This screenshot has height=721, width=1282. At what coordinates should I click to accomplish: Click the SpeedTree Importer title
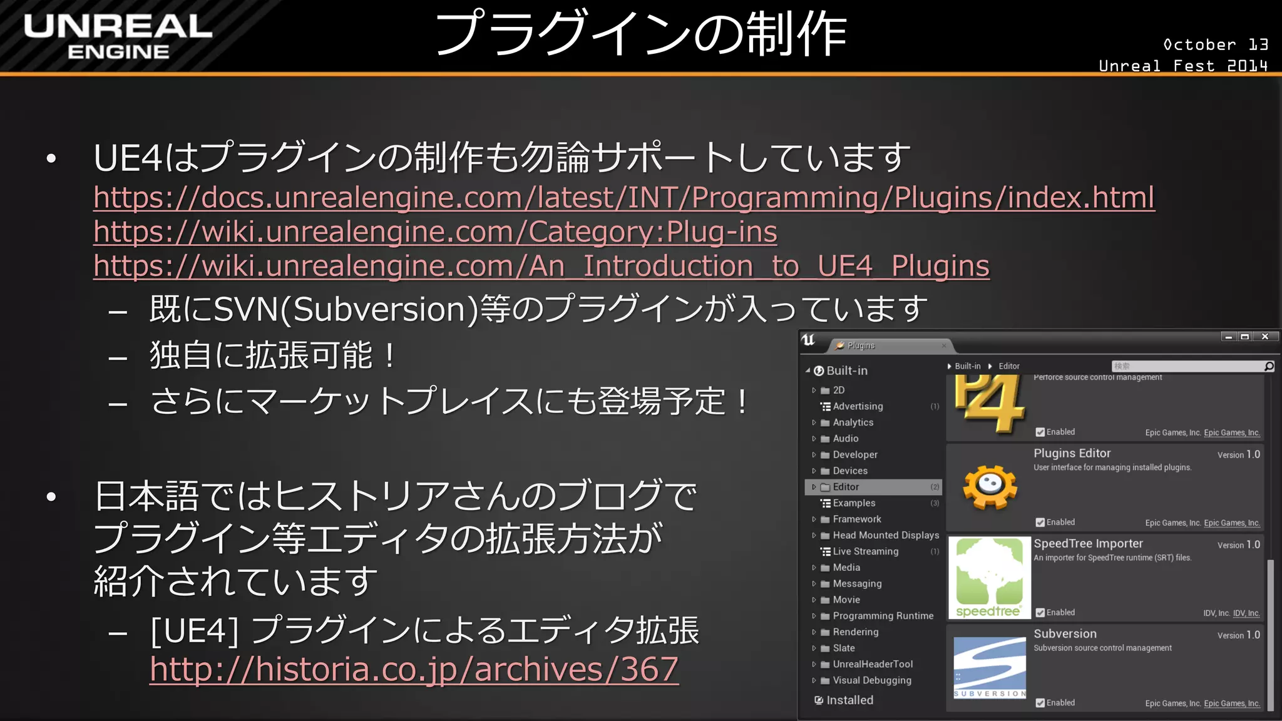[x=1088, y=543]
